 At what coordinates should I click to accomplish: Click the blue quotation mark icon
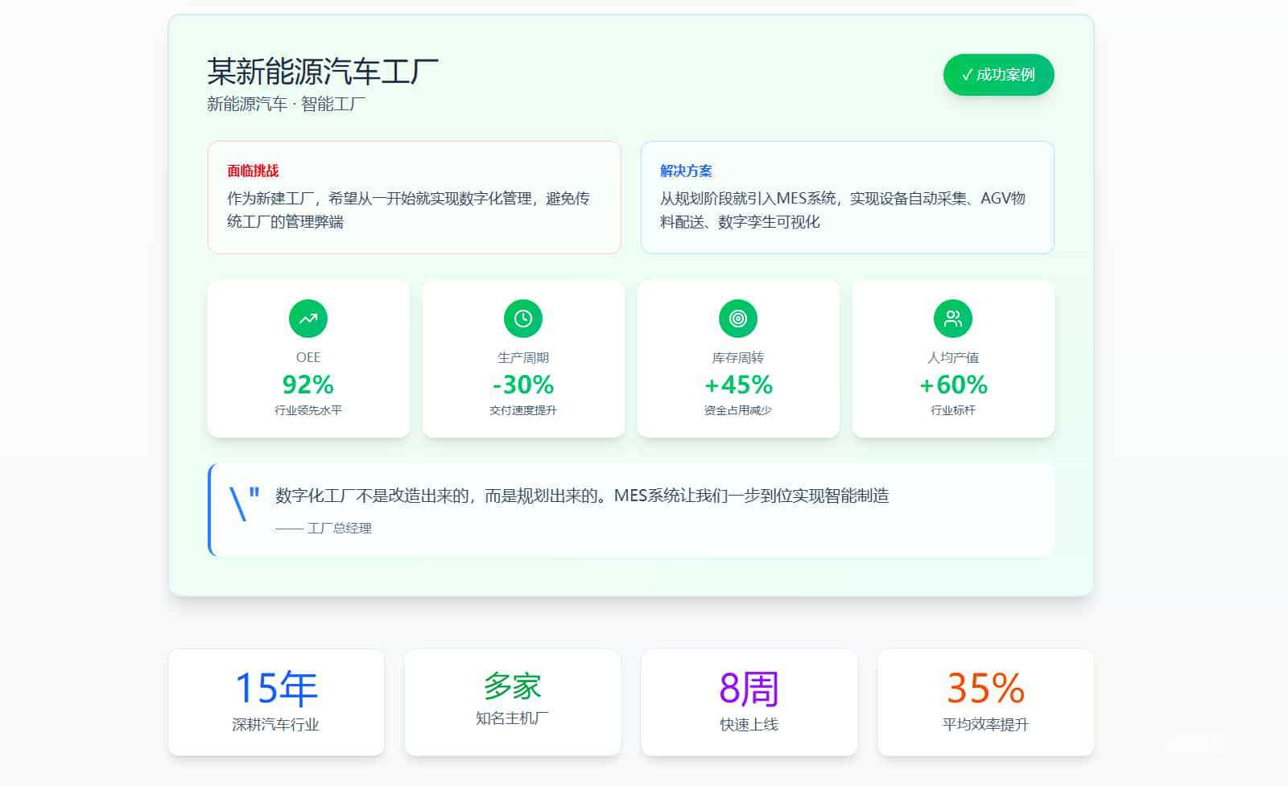click(244, 504)
